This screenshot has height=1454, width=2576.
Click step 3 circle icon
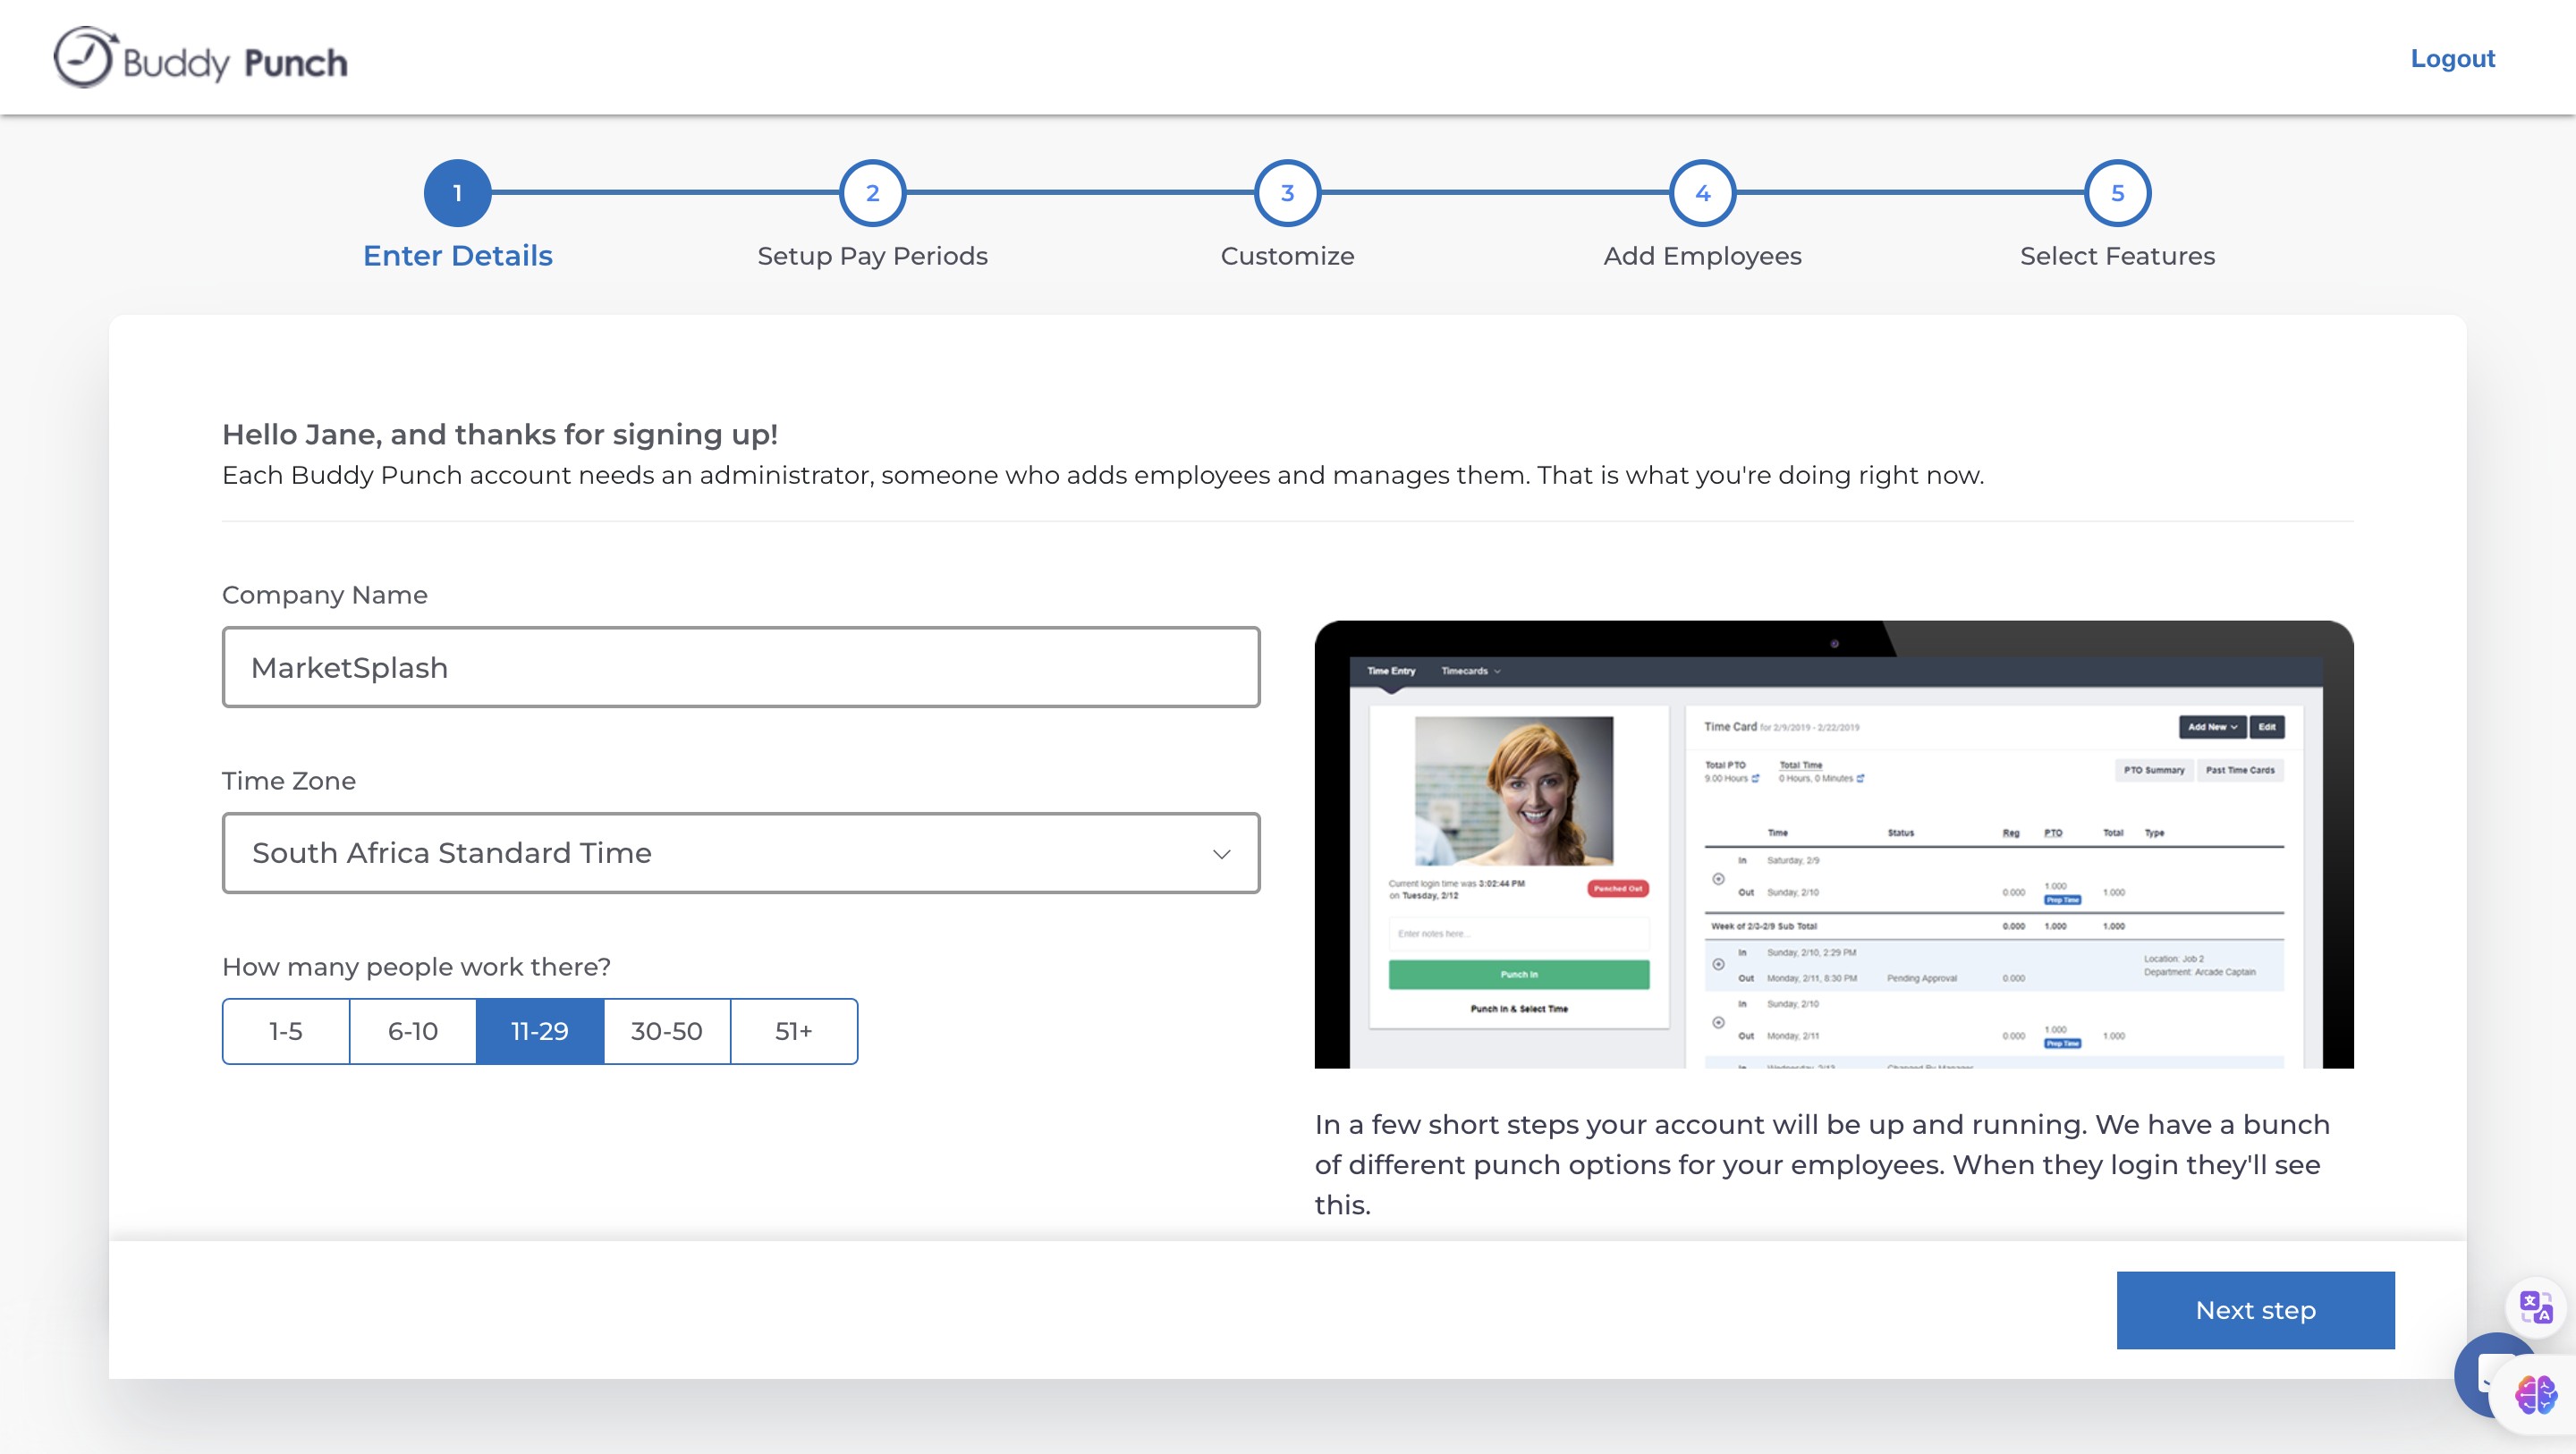tap(1287, 193)
